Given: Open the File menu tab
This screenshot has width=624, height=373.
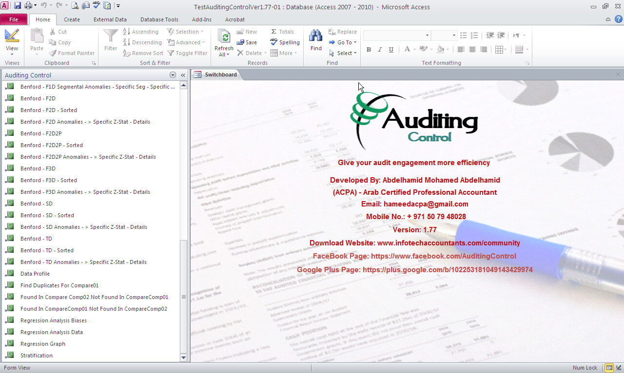Looking at the screenshot, I should 14,19.
